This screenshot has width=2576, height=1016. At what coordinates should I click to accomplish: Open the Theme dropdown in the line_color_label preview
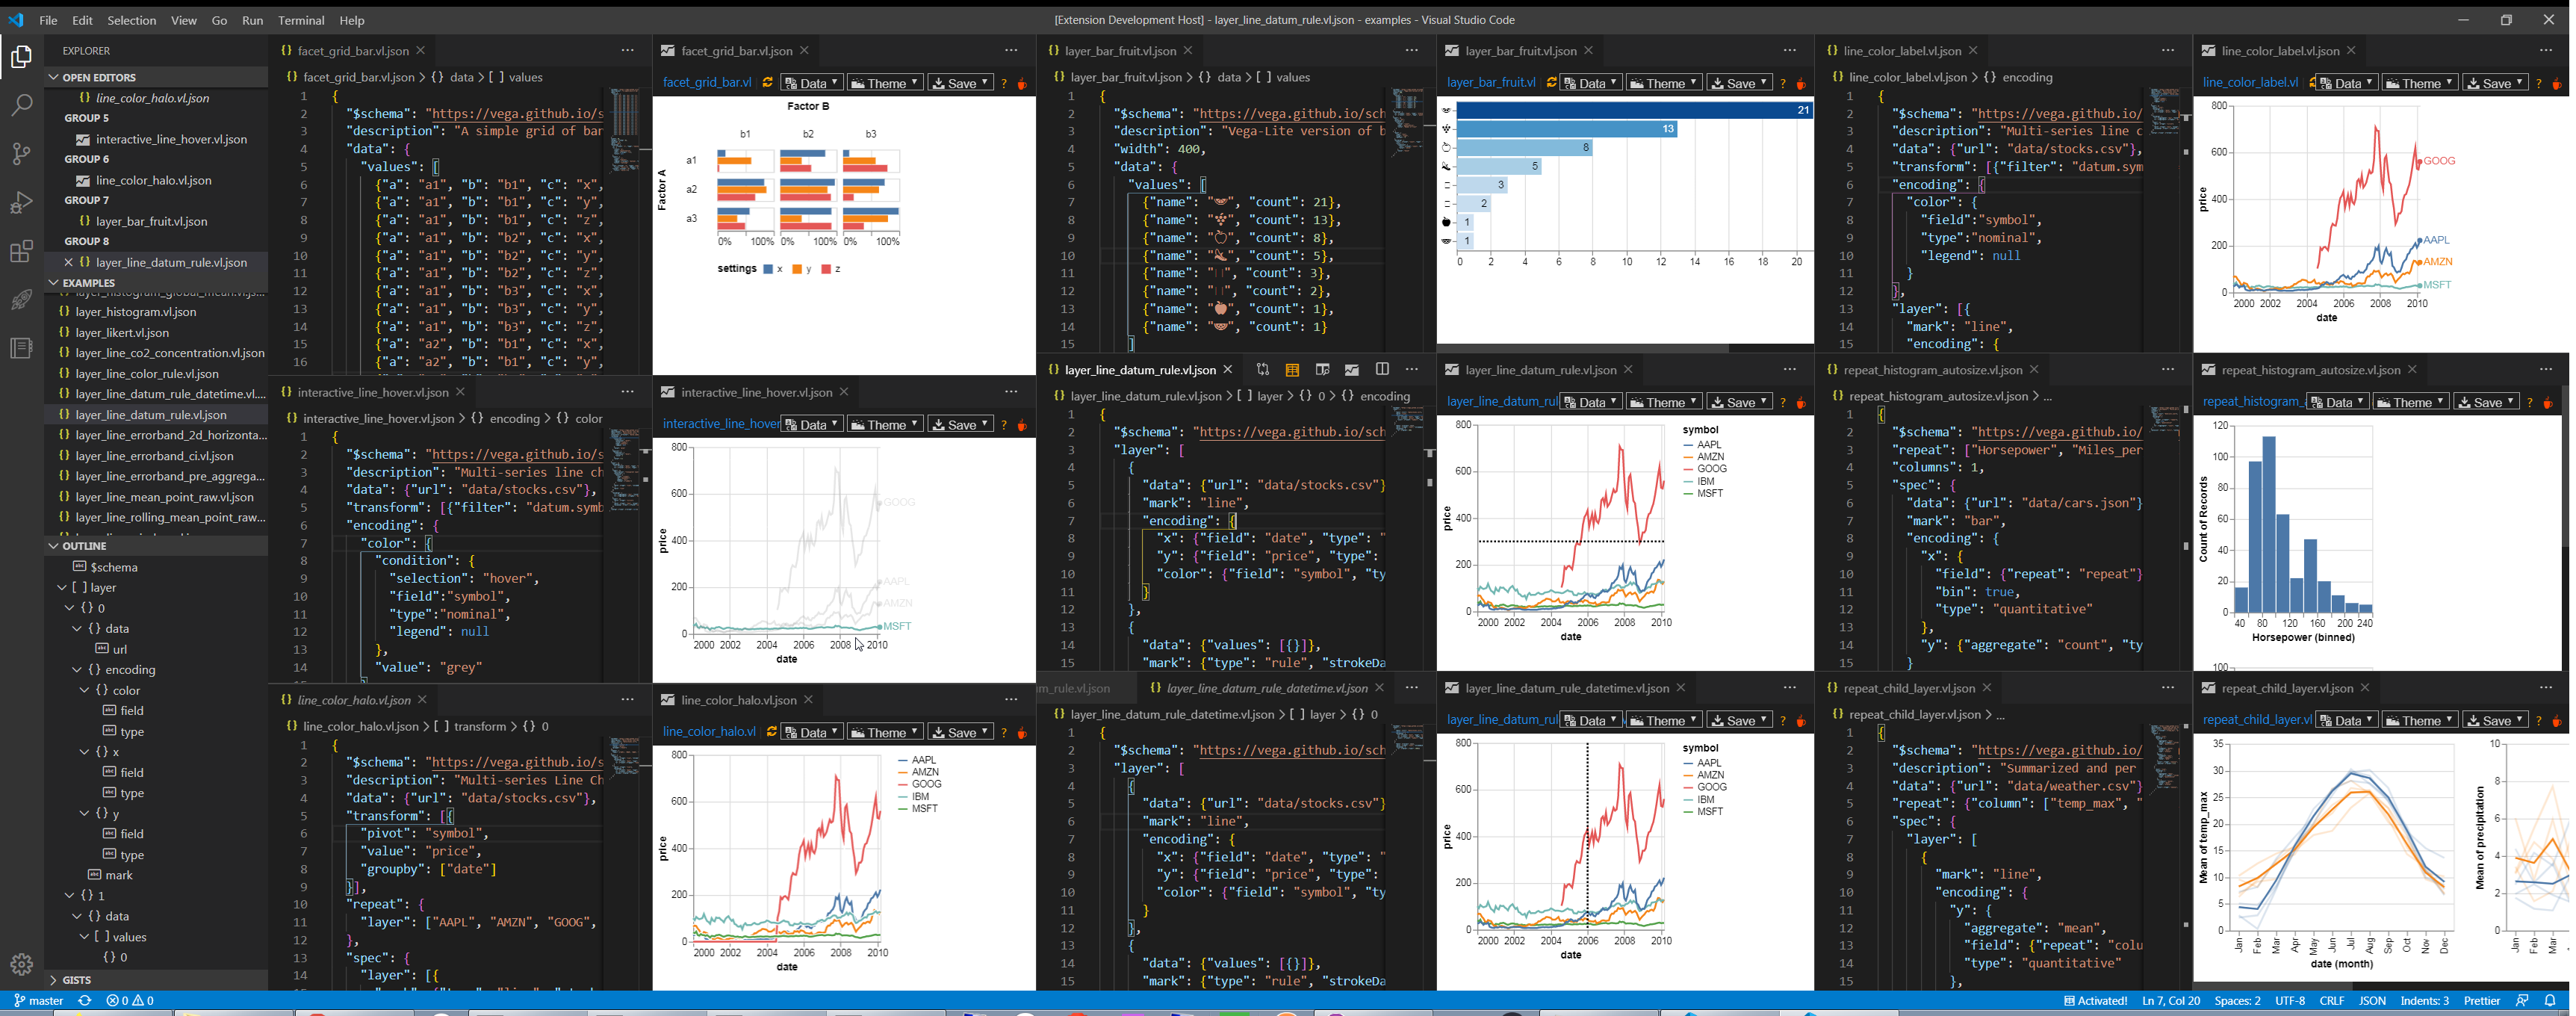pyautogui.click(x=2419, y=82)
